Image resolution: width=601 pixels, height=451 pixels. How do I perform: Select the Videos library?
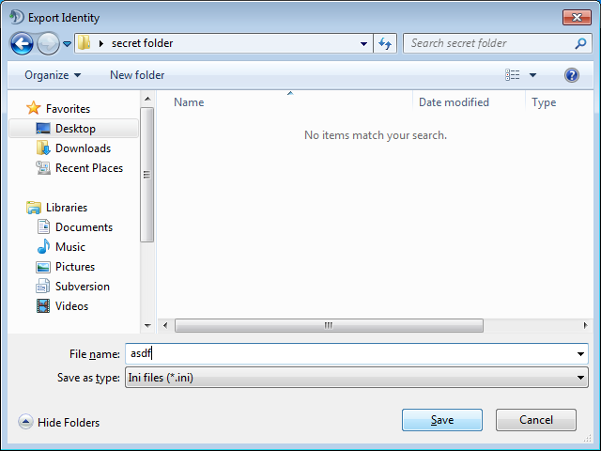pos(71,306)
